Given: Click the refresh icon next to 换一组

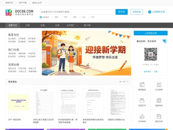Looking at the screenshot, I should click(127, 82).
